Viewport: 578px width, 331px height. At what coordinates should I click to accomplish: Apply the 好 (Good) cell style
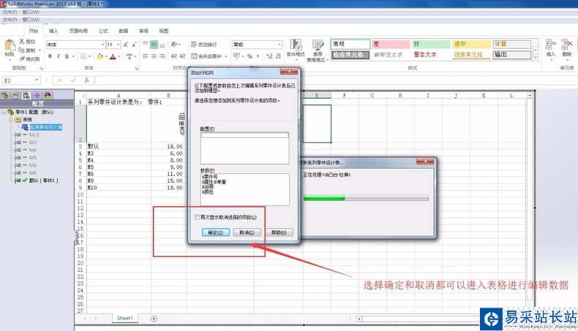tap(431, 44)
